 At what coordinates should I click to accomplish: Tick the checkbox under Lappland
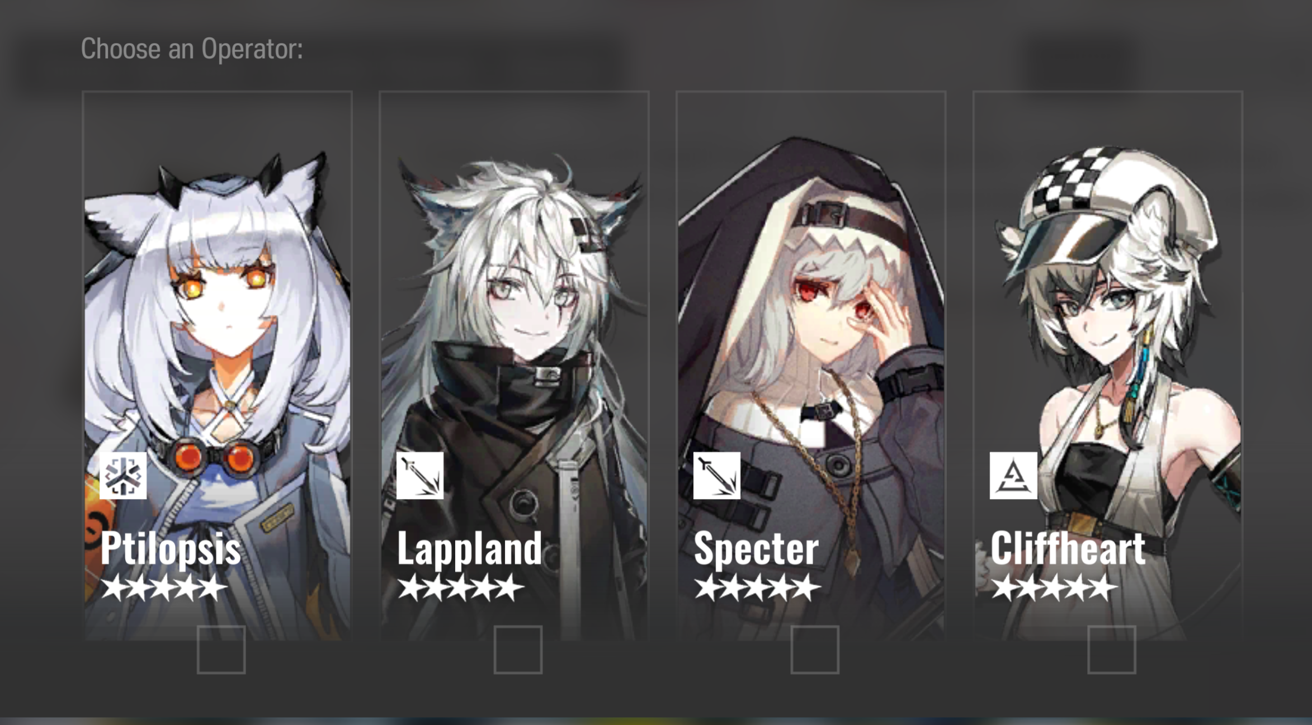click(518, 650)
